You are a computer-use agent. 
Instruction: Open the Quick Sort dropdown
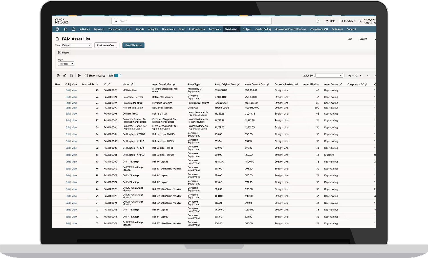click(x=329, y=75)
